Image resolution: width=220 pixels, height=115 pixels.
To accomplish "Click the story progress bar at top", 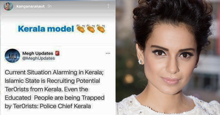I will (58, 1).
